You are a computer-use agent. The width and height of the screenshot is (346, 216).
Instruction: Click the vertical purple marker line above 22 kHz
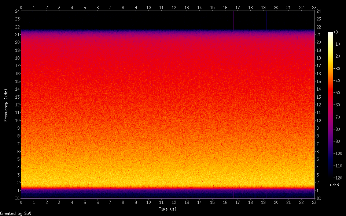pos(233,20)
